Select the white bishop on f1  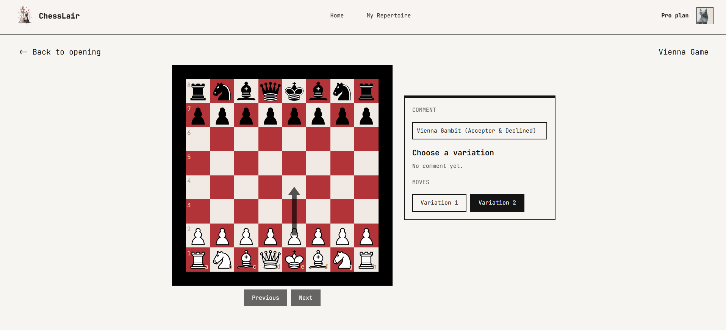(x=318, y=260)
